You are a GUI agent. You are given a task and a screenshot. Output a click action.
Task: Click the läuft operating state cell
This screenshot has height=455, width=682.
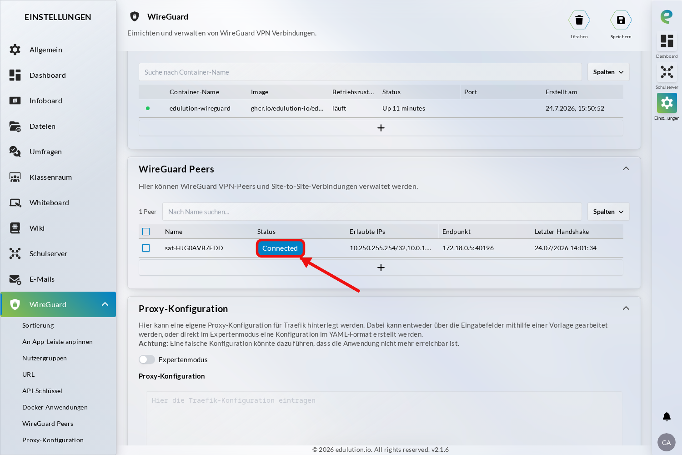tap(339, 108)
